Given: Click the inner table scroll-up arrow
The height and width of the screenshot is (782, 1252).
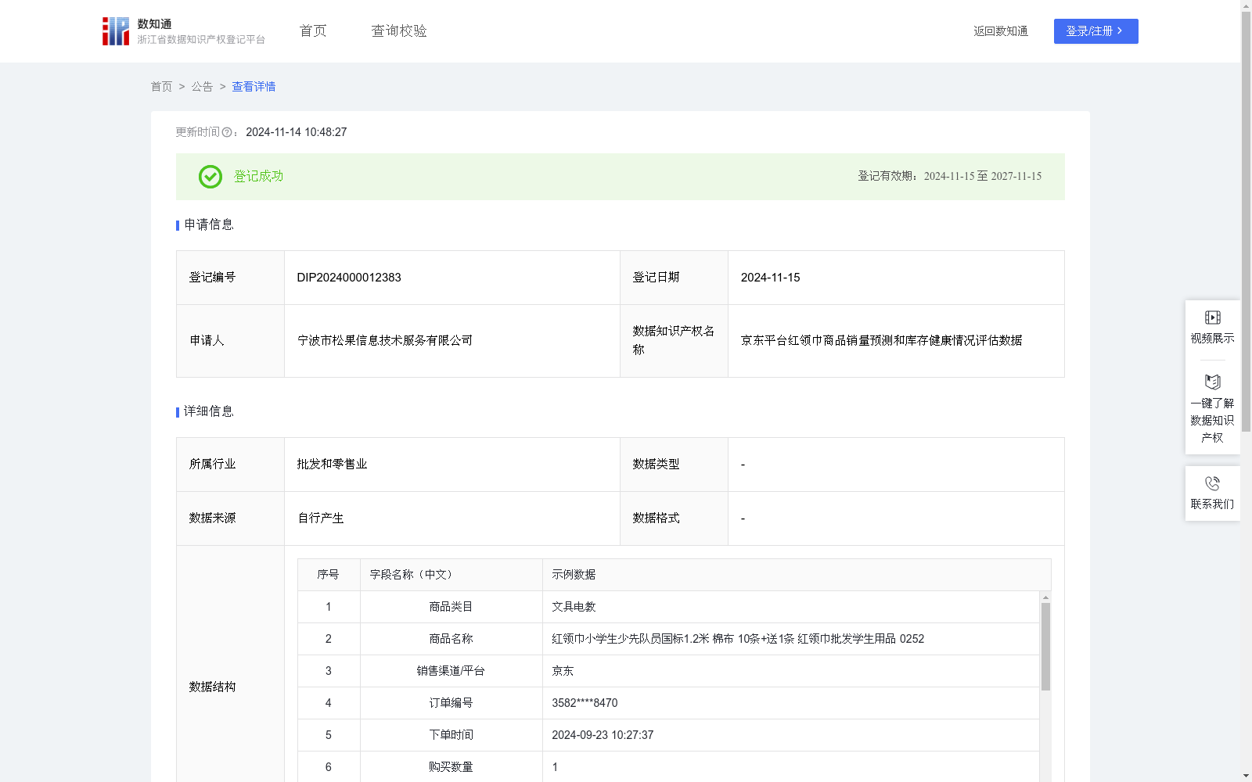Looking at the screenshot, I should point(1045,597).
